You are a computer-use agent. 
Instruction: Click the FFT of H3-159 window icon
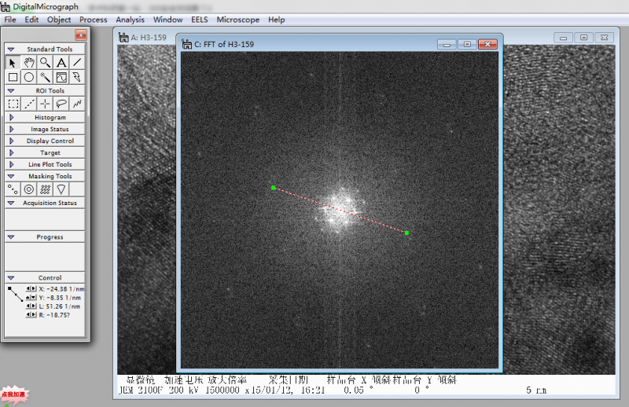point(186,44)
